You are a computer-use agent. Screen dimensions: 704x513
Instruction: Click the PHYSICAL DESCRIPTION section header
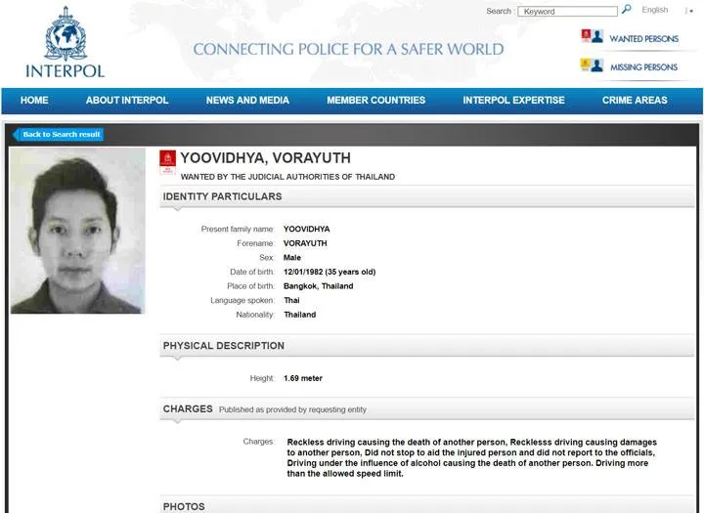tap(224, 346)
